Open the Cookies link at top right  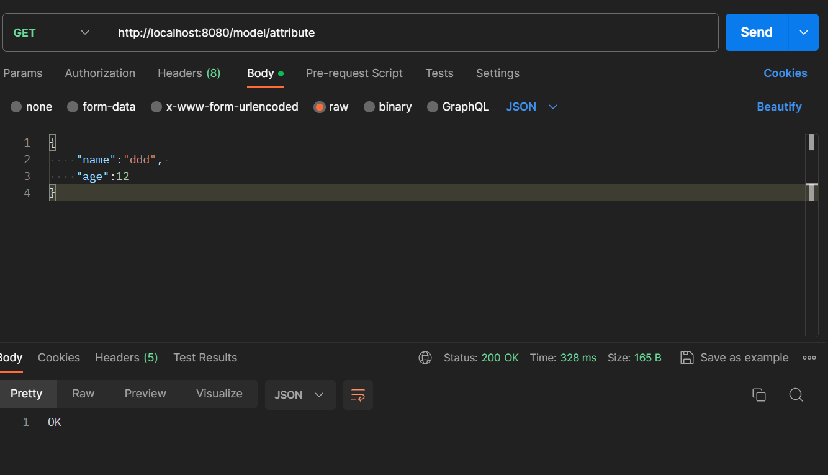pos(785,73)
